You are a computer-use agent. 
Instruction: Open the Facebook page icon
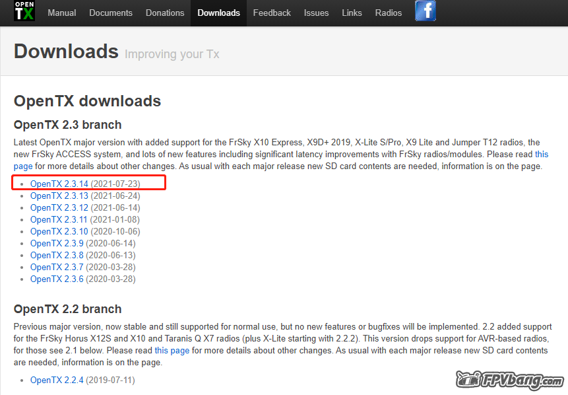pyautogui.click(x=426, y=11)
